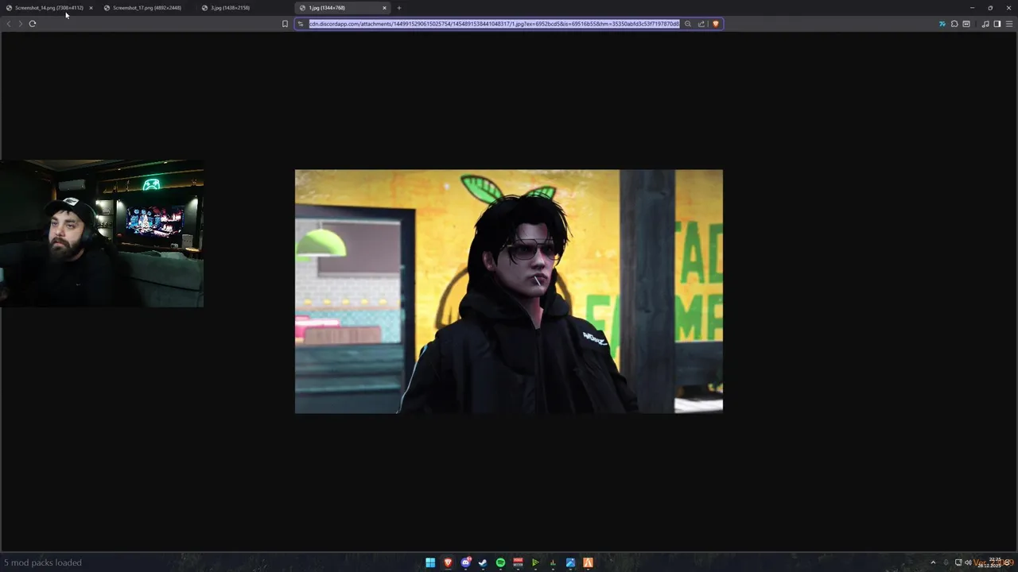Open the bar-chart taskbar app
The height and width of the screenshot is (572, 1018).
(x=553, y=562)
